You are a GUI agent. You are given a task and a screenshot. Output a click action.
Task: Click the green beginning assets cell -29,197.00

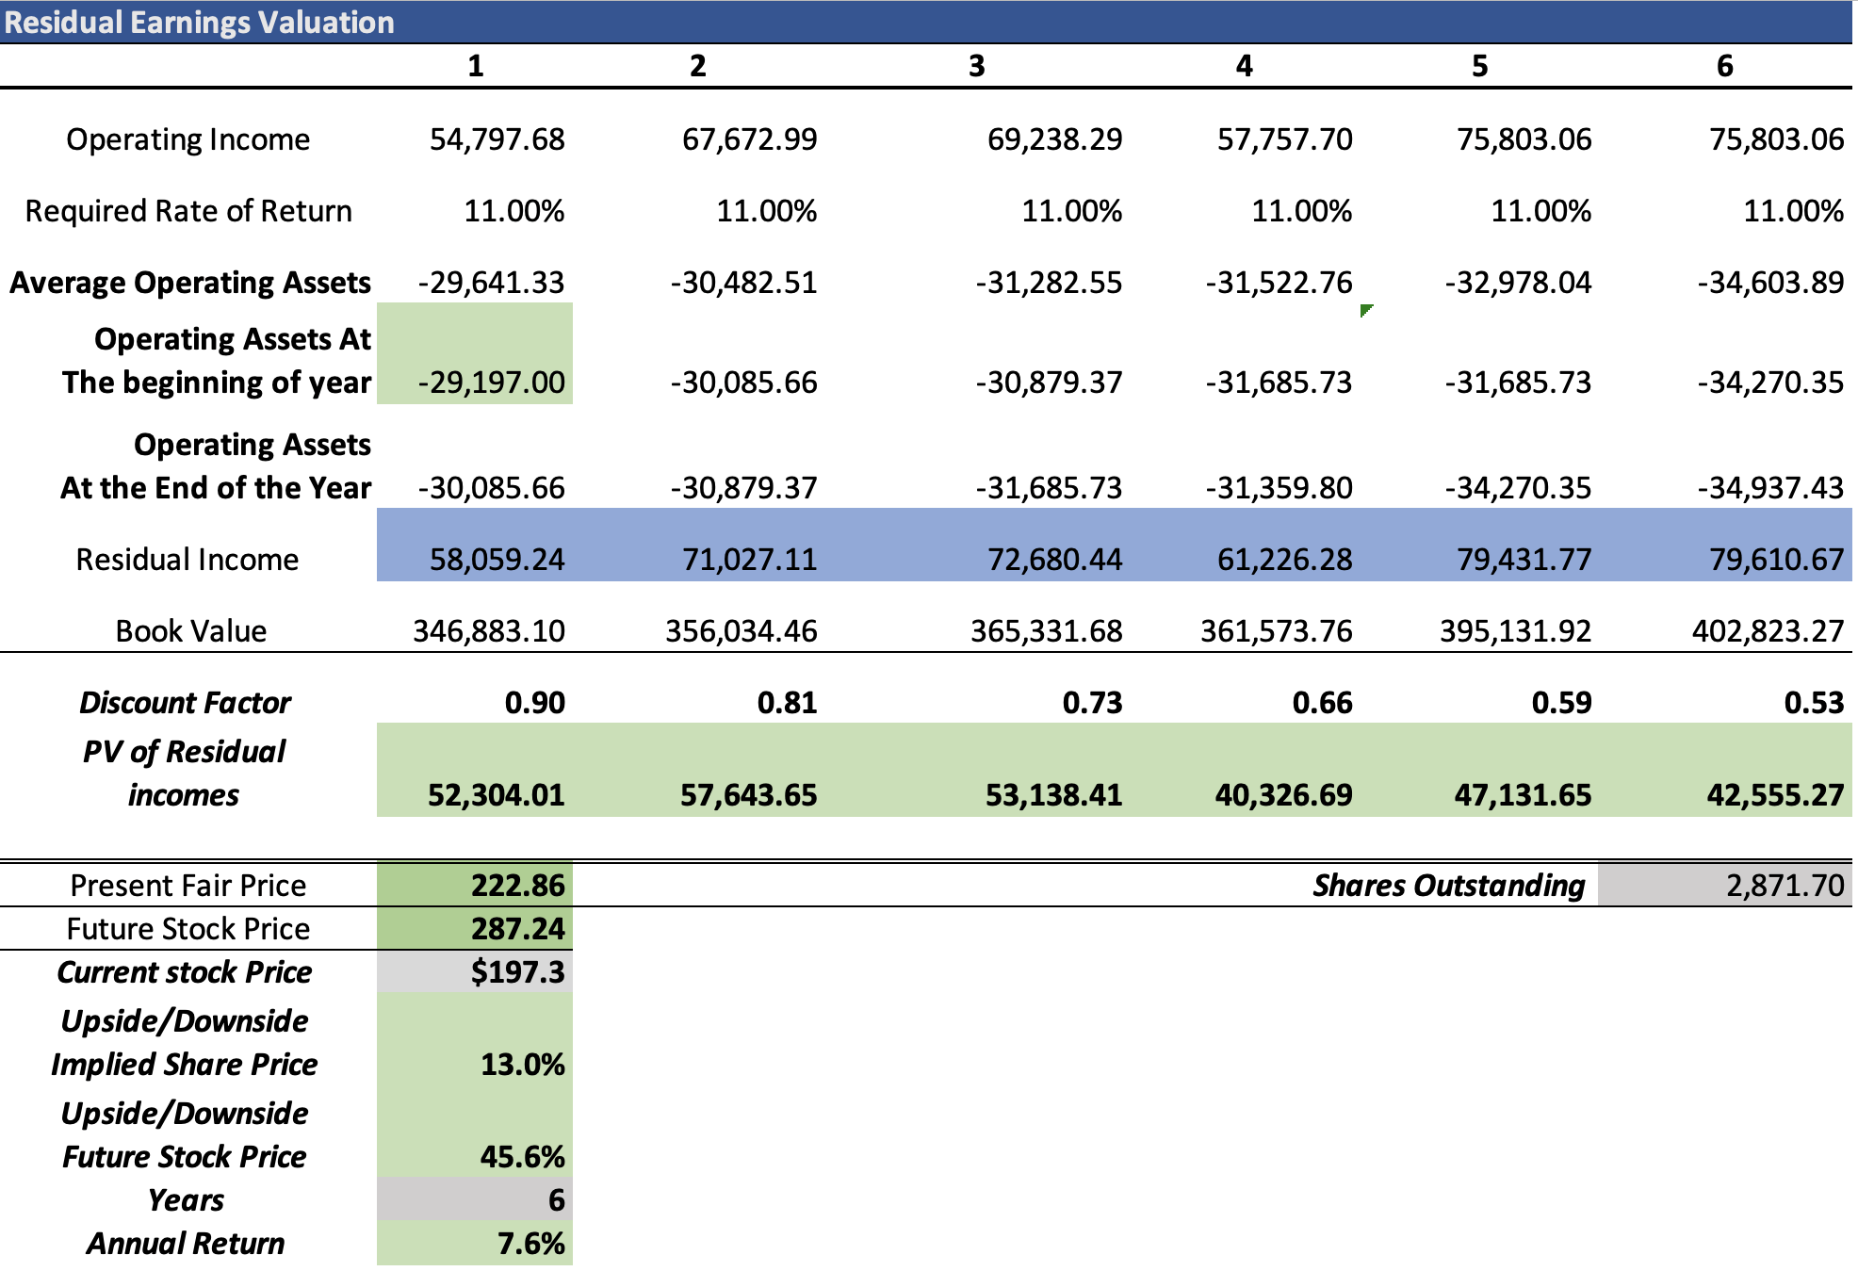(491, 382)
